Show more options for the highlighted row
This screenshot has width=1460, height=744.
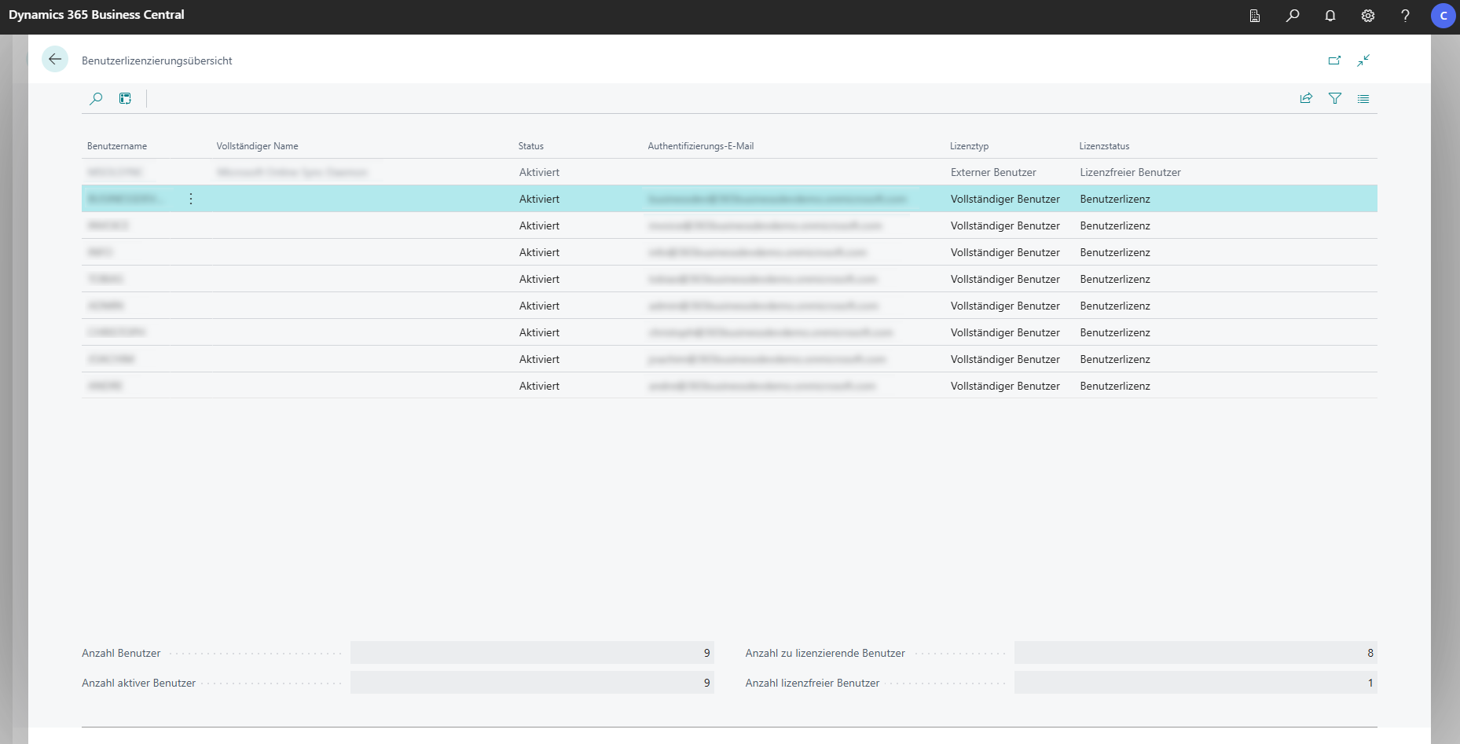click(191, 199)
